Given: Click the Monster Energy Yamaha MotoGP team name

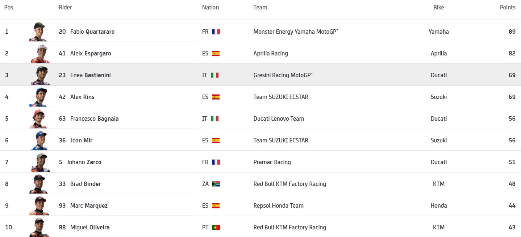Looking at the screenshot, I should (295, 32).
